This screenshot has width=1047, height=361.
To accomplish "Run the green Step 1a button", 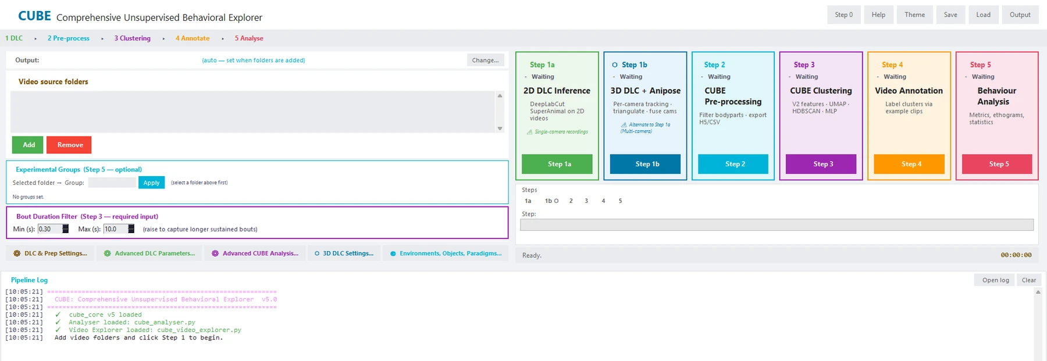I will point(557,164).
